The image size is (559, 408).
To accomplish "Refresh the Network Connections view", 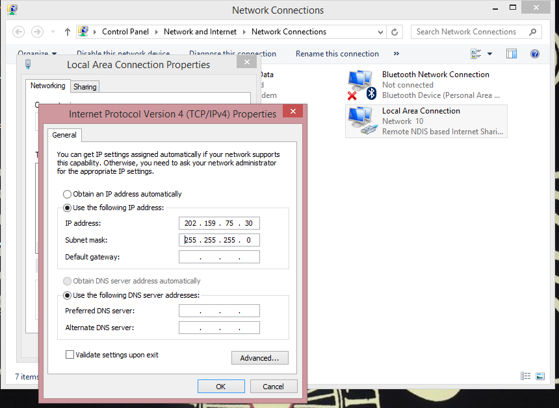I will (x=395, y=32).
